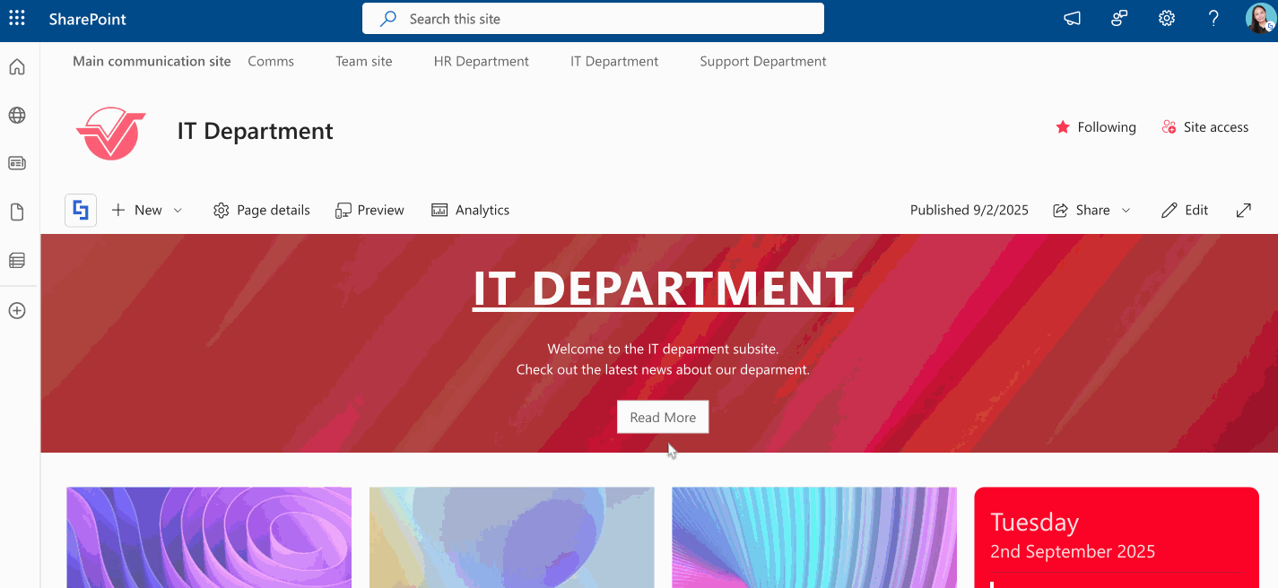This screenshot has width=1278, height=588.
Task: Click the Read More button
Action: pos(663,417)
